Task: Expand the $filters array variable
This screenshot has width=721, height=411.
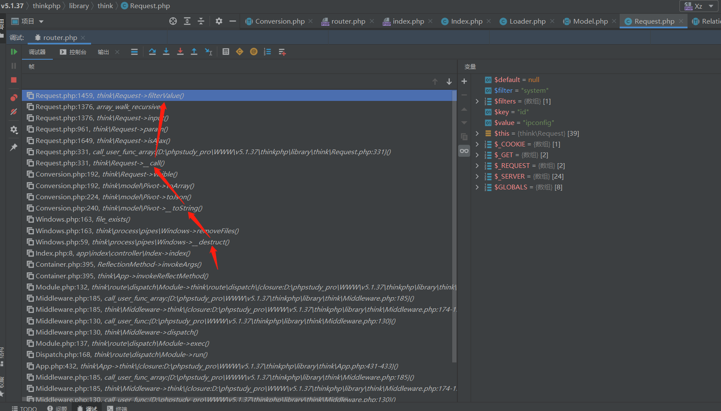Action: (477, 101)
